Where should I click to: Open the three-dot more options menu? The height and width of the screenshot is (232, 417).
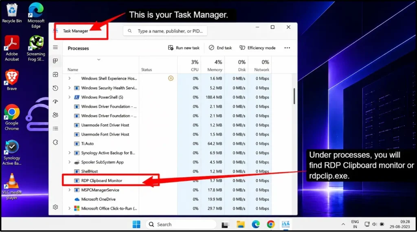coord(287,48)
